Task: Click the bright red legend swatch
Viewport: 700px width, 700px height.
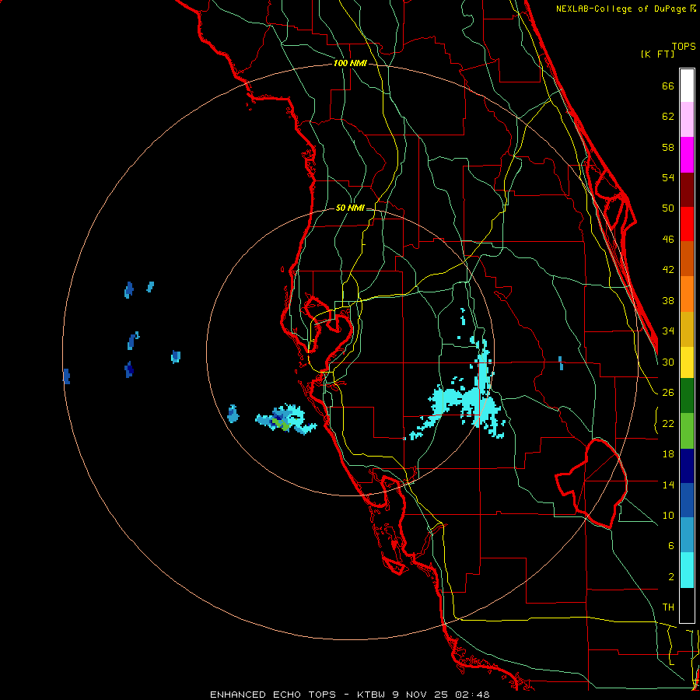Action: pos(687,224)
